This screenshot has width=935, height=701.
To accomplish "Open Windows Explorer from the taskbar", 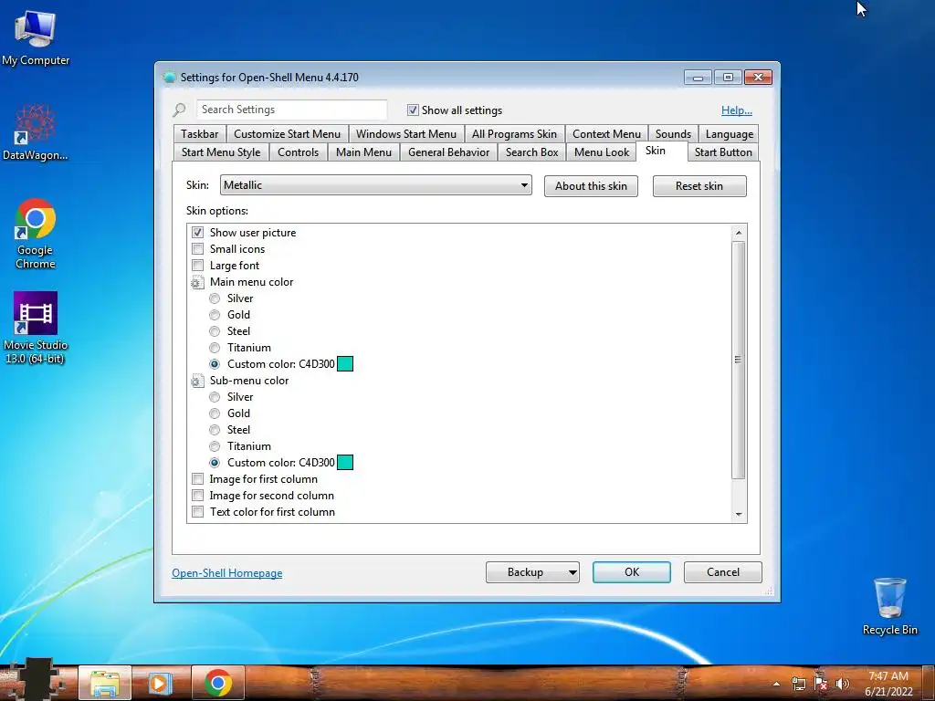I will click(x=104, y=683).
